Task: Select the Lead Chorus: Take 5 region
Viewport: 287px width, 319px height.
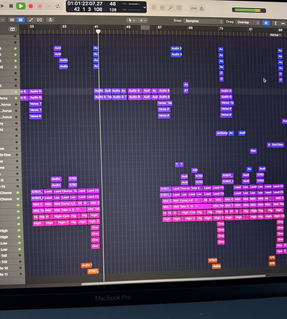Action: 187,188
